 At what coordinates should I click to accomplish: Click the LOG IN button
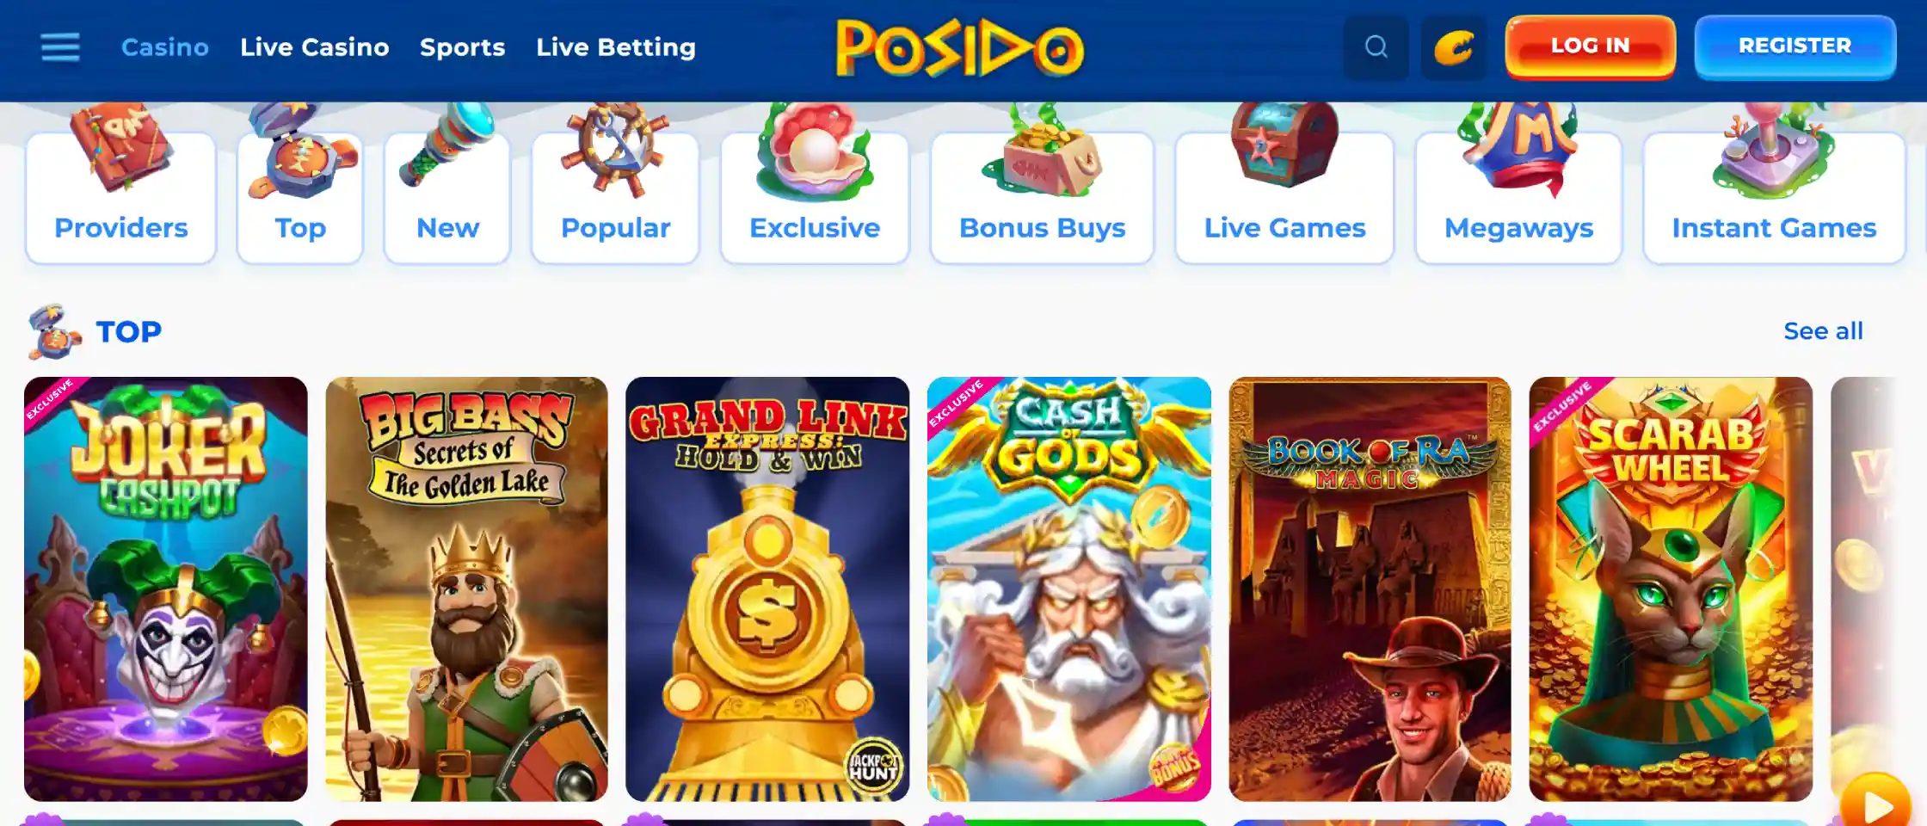tap(1590, 46)
